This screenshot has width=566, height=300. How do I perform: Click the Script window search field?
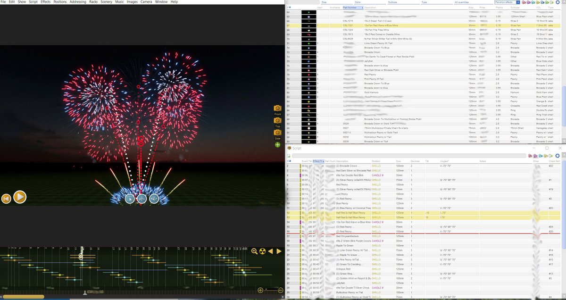(408, 156)
